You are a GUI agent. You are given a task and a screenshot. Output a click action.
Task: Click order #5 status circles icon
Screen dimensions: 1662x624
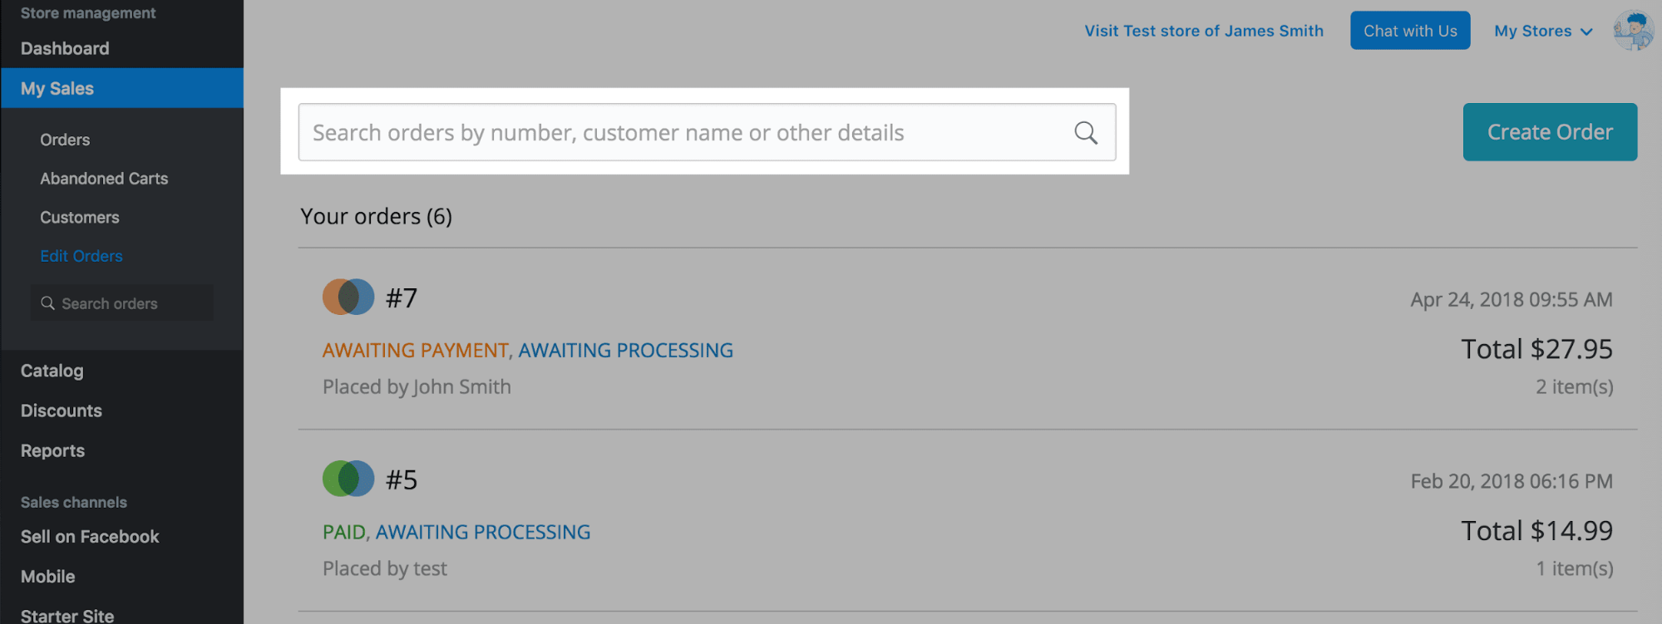point(348,479)
